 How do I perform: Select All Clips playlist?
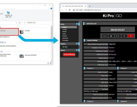click(x=65, y=47)
